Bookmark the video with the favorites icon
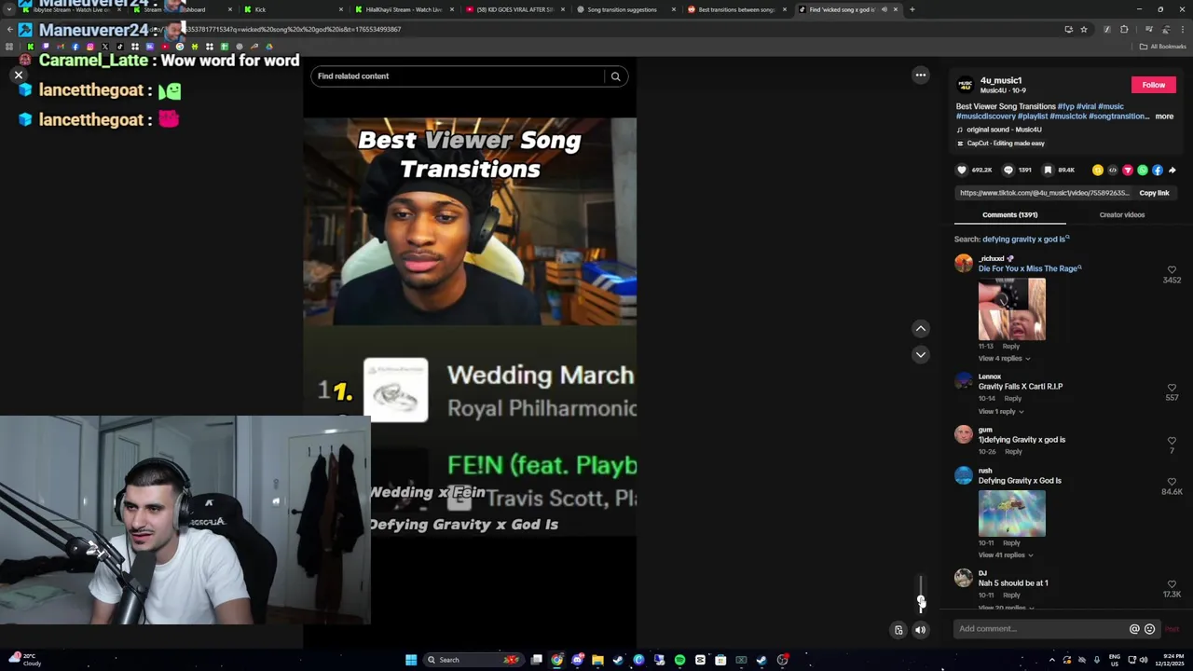1193x671 pixels. (x=1048, y=171)
